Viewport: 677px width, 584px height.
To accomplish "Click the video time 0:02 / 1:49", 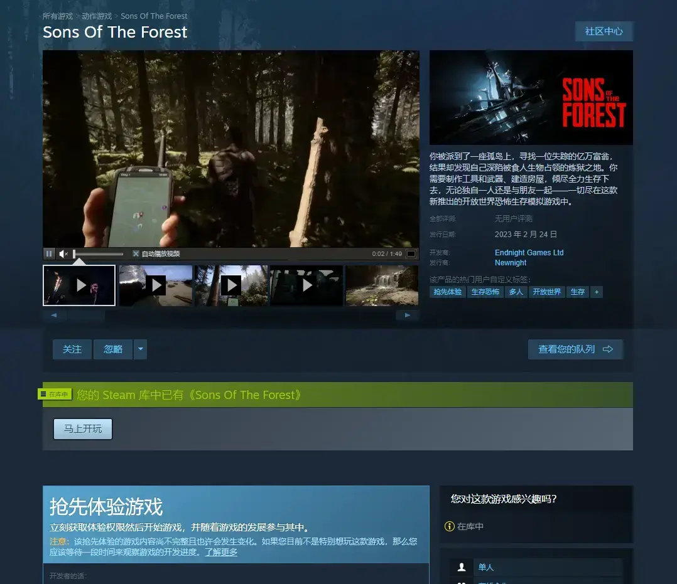I will pos(387,253).
